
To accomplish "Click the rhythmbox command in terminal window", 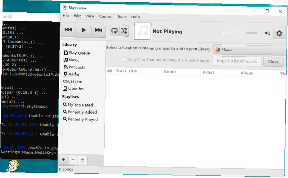I will [x=37, y=106].
